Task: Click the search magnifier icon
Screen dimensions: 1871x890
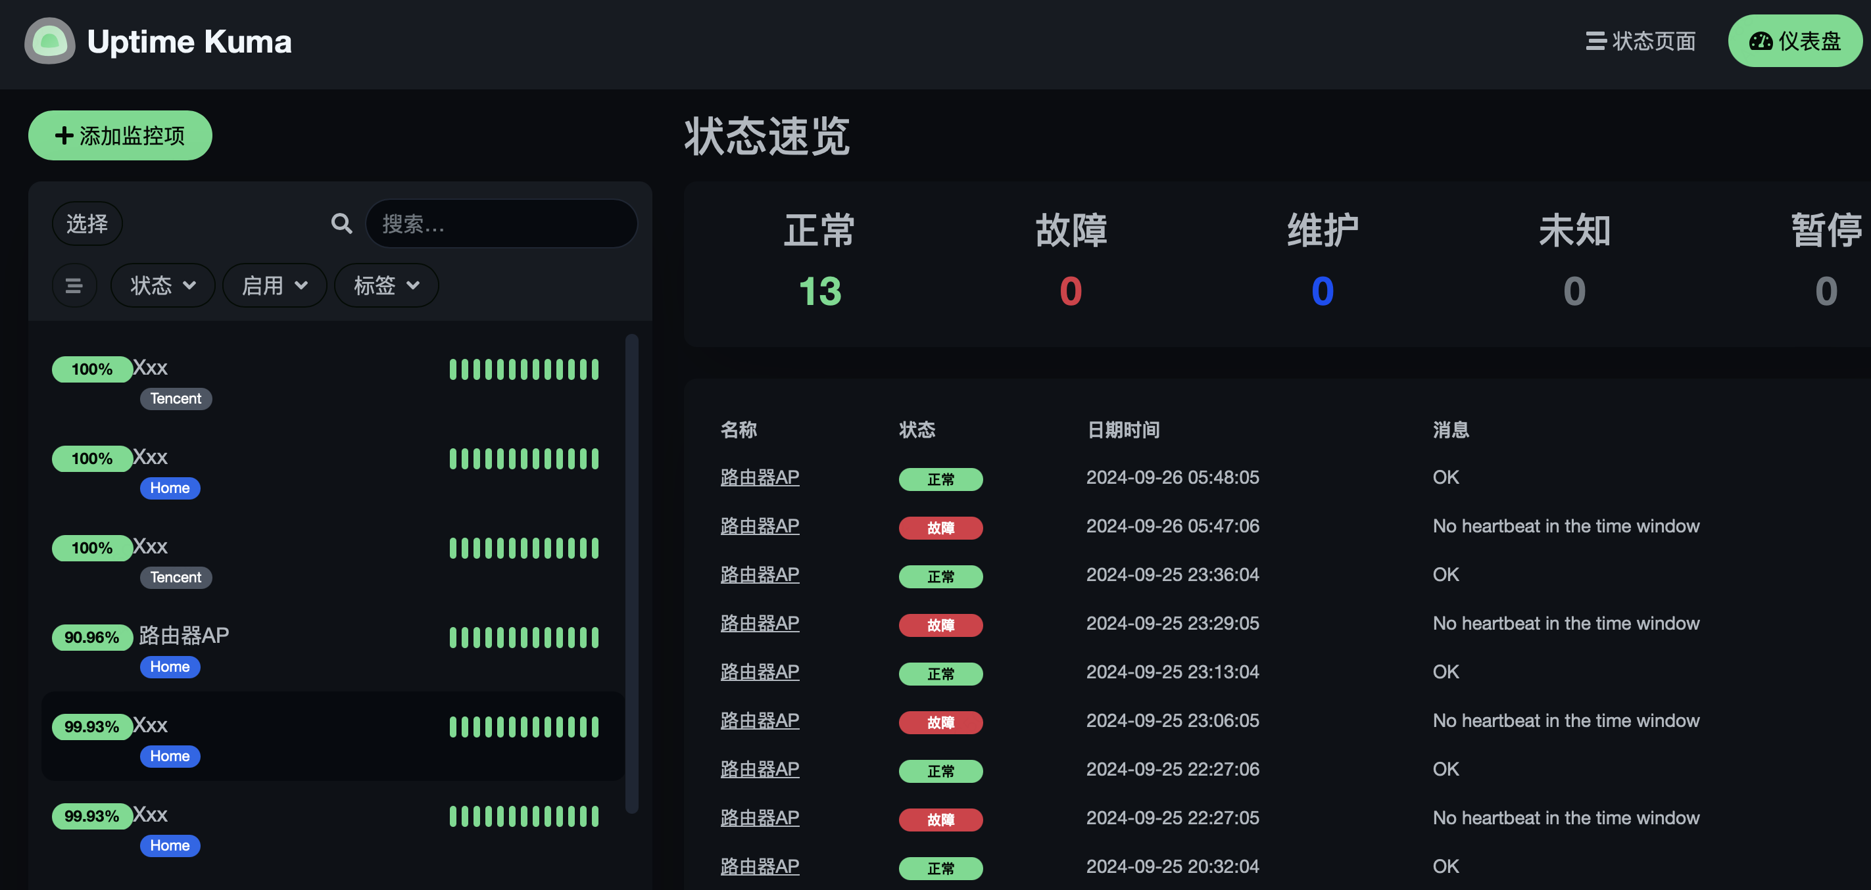Action: coord(341,223)
